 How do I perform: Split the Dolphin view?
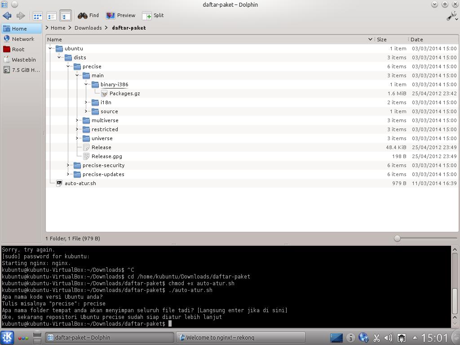click(x=153, y=16)
